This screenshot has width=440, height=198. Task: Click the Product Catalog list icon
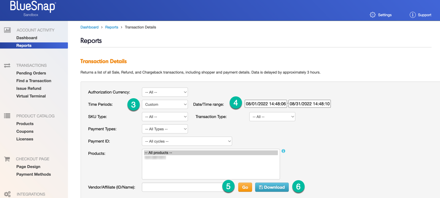click(7, 116)
